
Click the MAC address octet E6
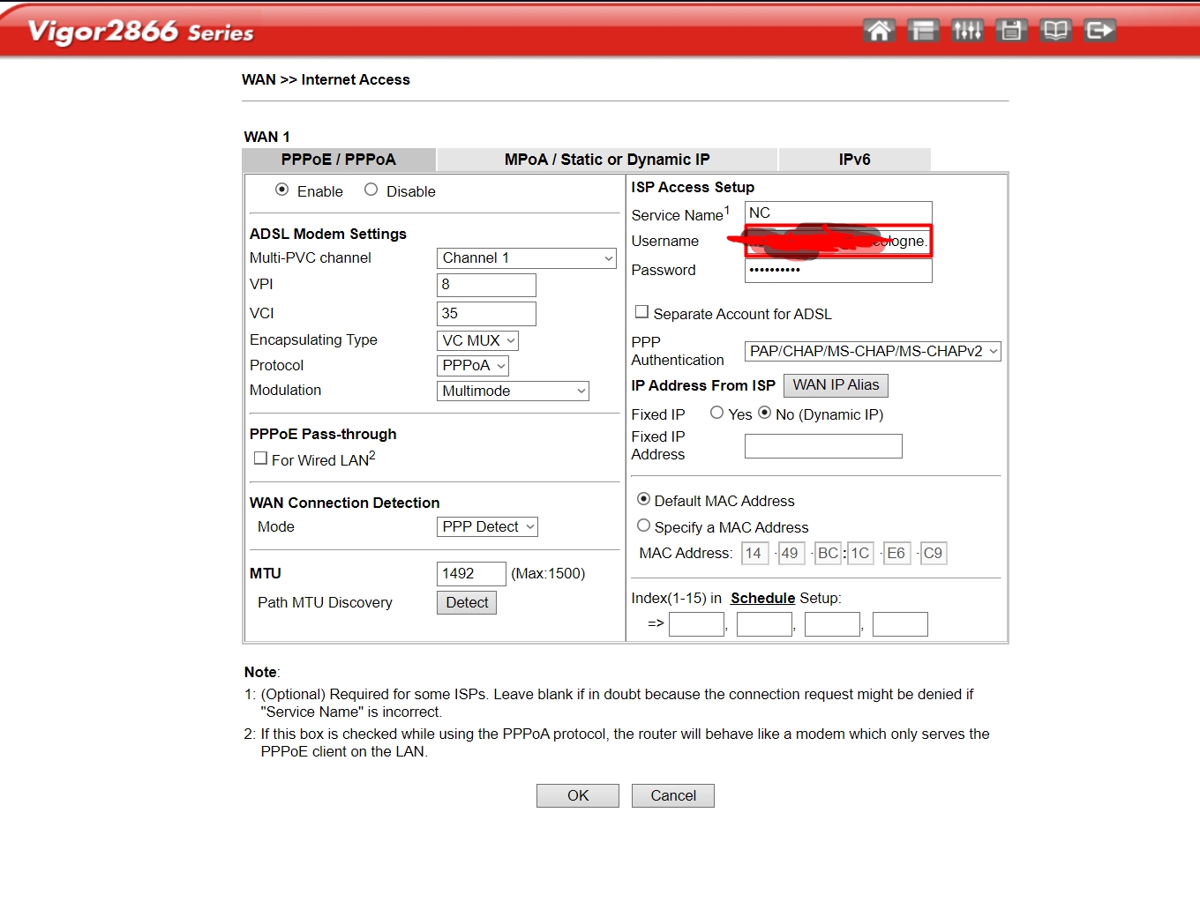896,553
